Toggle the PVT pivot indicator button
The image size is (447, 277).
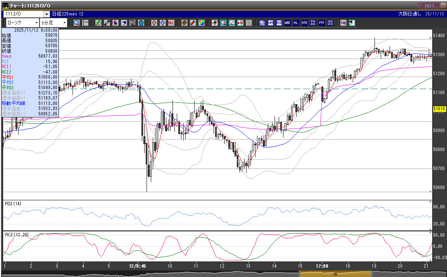(321, 23)
